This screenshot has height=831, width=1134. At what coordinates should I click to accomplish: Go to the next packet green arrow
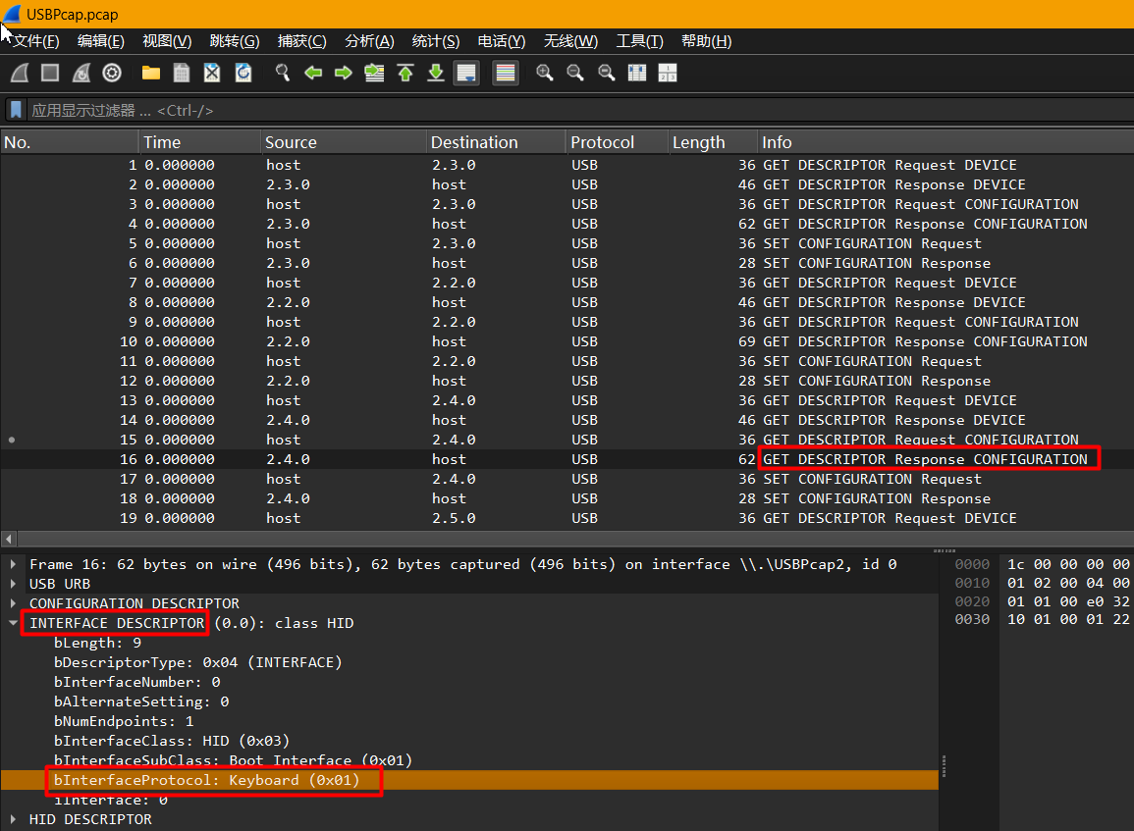click(344, 74)
